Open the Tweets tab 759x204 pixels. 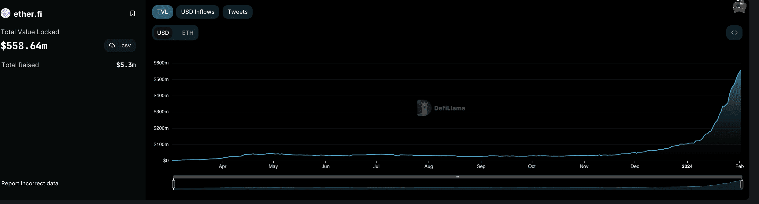pyautogui.click(x=238, y=12)
